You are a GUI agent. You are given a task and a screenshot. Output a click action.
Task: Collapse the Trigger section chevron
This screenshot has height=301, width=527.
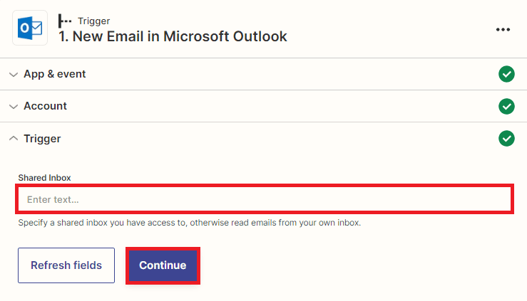click(14, 139)
